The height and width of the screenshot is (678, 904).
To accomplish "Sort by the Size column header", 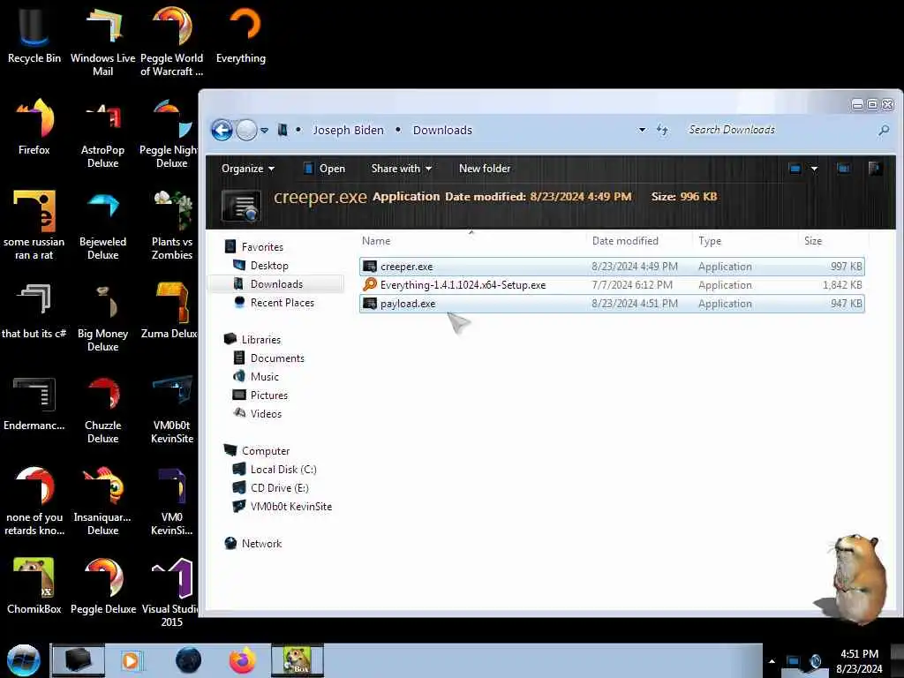I will point(813,241).
